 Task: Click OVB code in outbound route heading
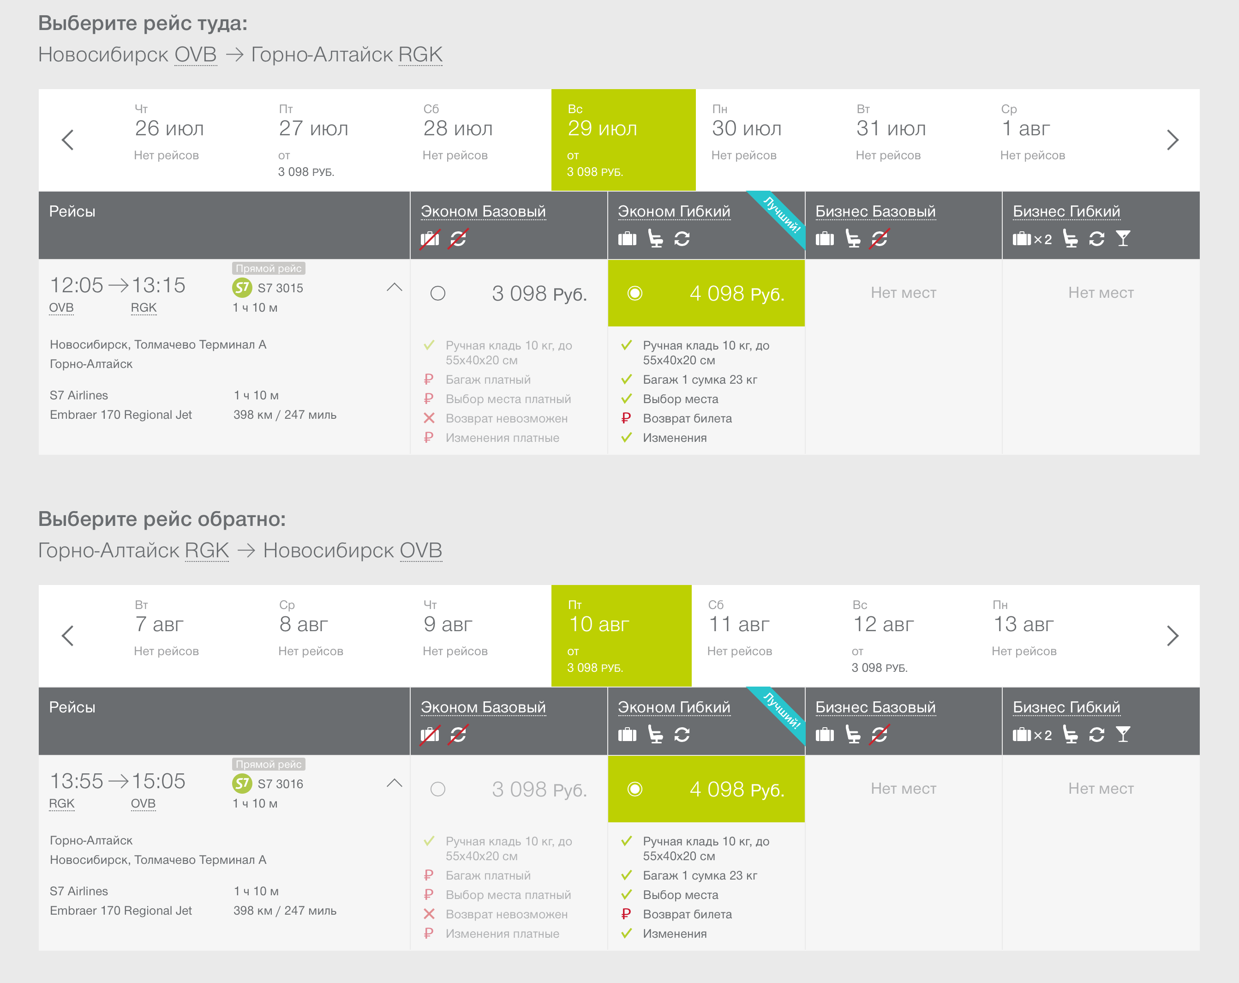click(x=196, y=54)
